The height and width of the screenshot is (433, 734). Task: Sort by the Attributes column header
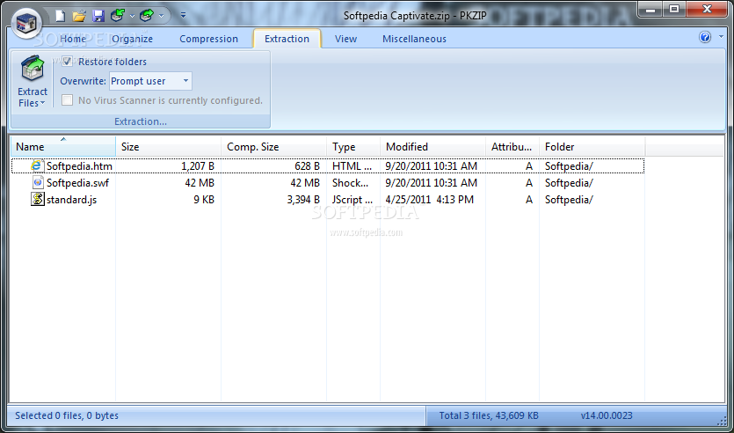(x=512, y=147)
